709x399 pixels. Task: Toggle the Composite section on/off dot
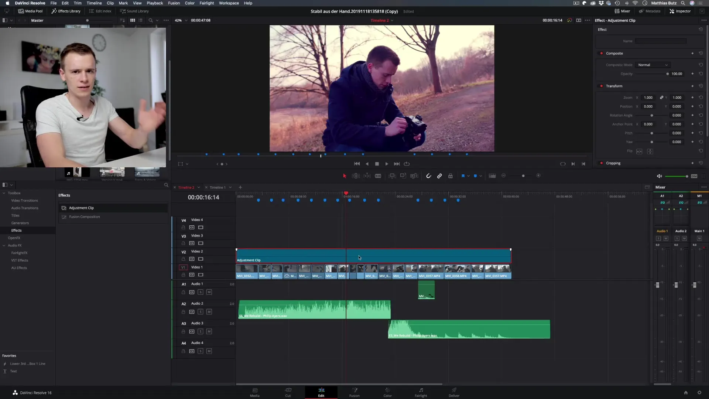602,54
